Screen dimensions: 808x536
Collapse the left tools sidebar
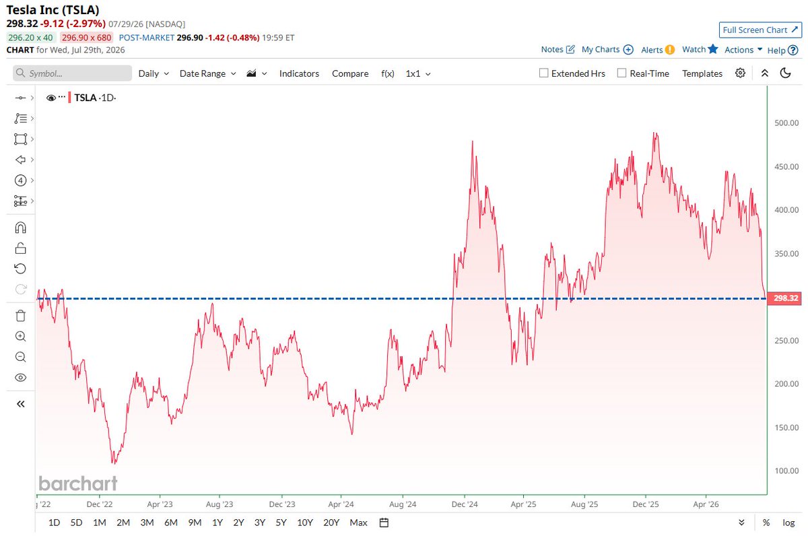20,404
